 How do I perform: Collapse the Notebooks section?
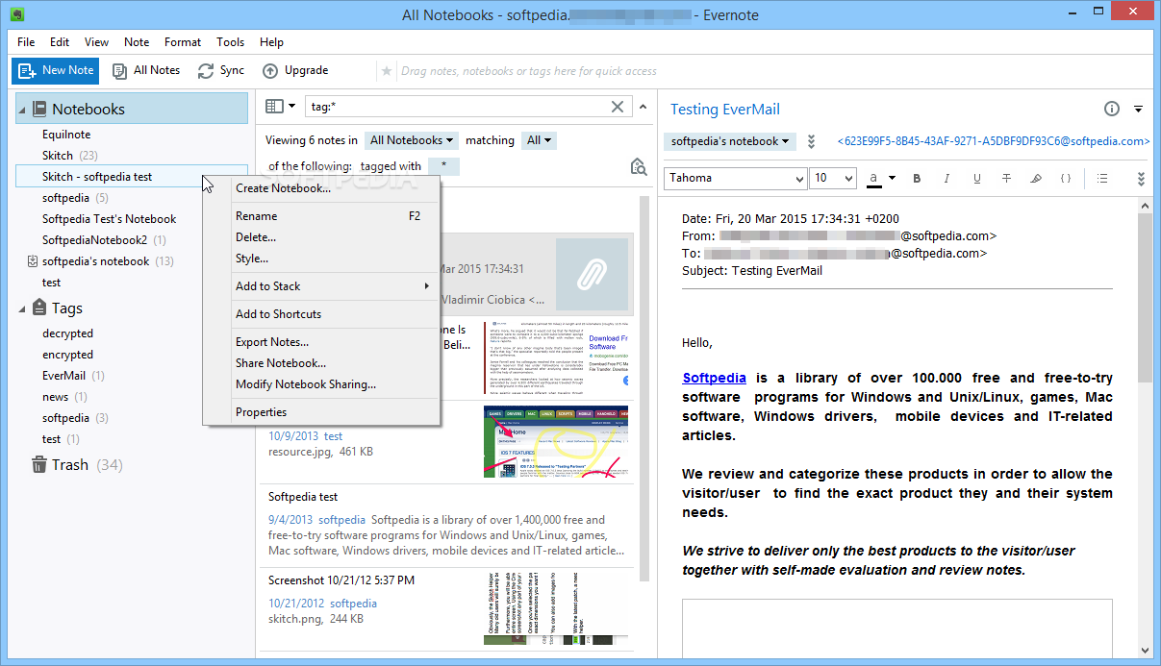[22, 110]
